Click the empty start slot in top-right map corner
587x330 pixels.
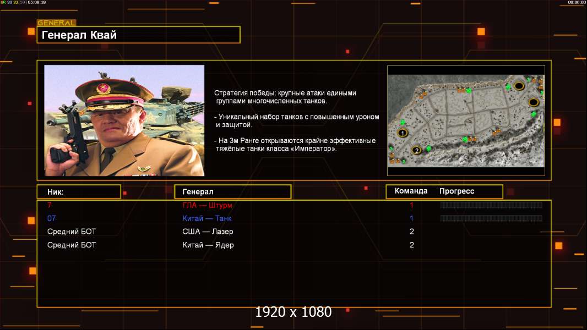coord(519,86)
